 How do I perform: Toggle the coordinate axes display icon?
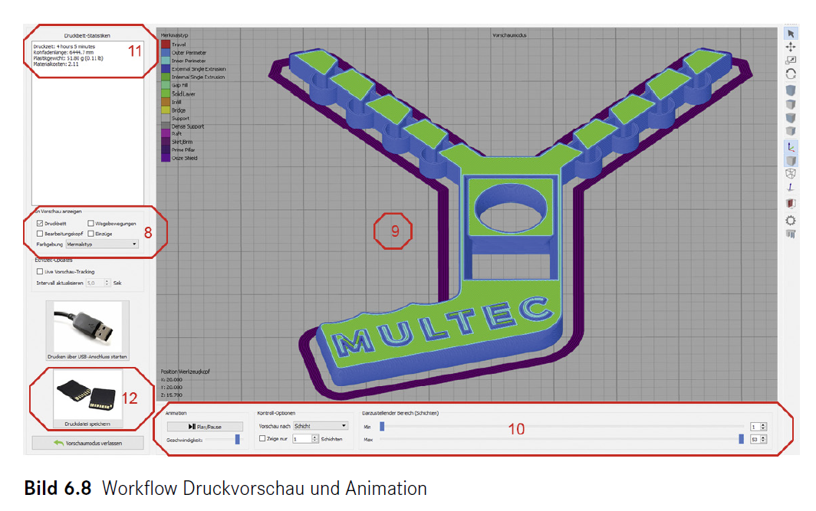[791, 148]
